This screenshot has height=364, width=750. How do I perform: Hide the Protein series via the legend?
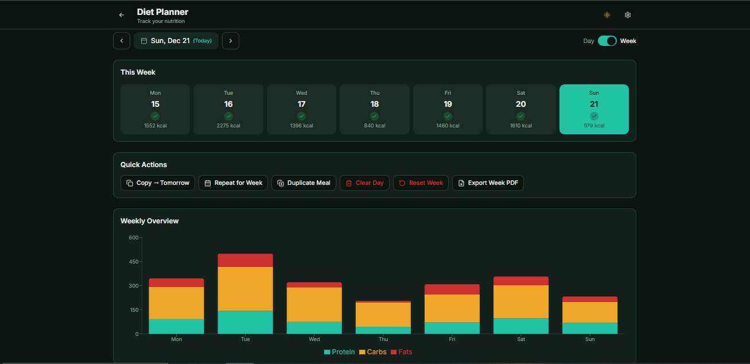click(x=339, y=351)
